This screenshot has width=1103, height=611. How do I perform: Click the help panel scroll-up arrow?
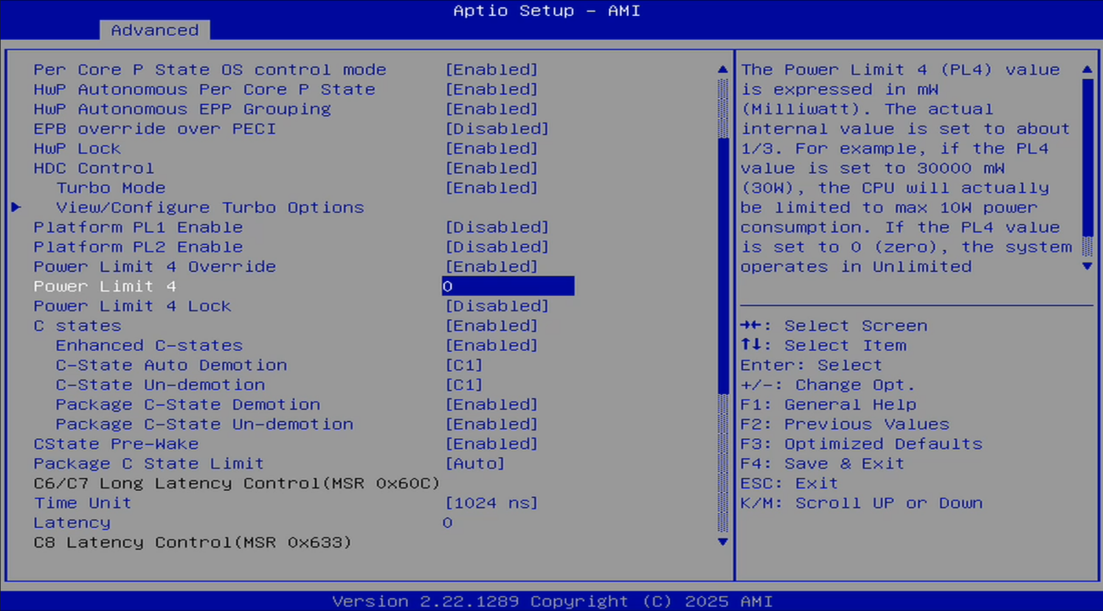pos(1087,69)
